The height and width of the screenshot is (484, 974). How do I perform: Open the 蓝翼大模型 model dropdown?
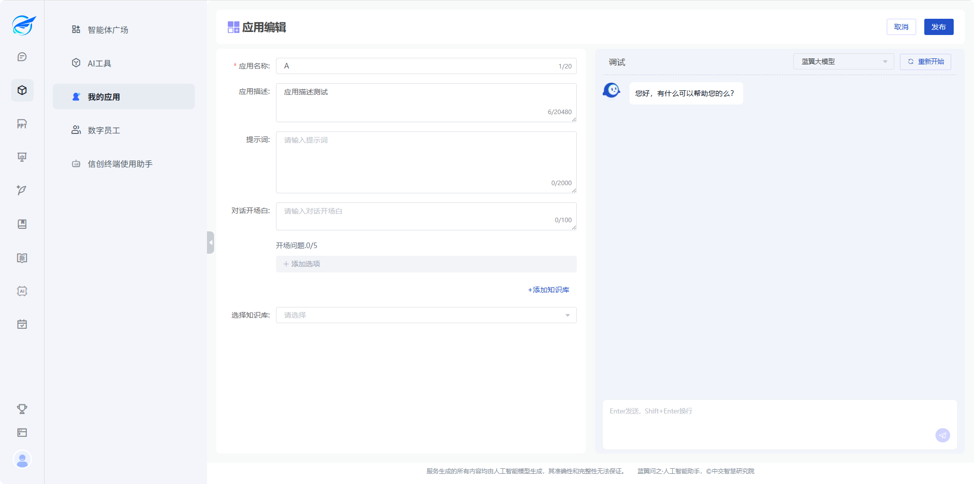click(x=844, y=61)
